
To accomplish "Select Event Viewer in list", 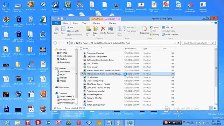I will click(92, 67).
